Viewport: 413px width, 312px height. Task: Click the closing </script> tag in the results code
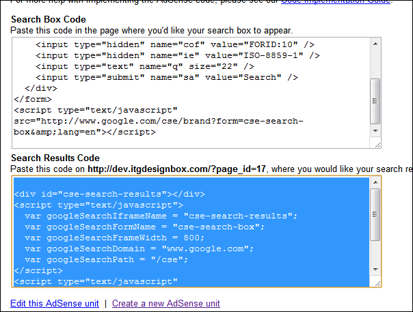38,271
